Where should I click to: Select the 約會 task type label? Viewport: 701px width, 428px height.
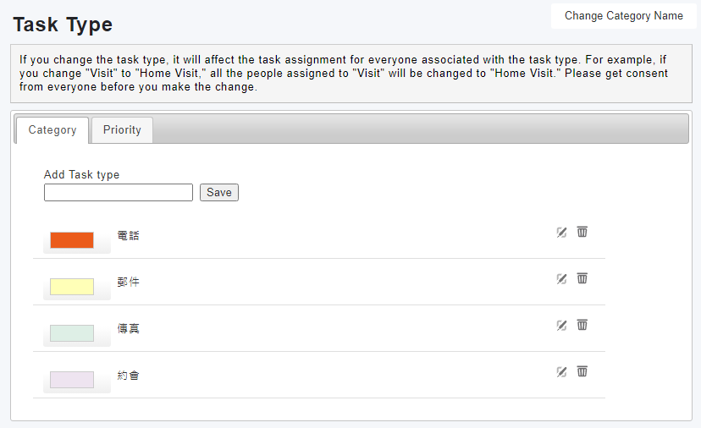click(x=129, y=376)
